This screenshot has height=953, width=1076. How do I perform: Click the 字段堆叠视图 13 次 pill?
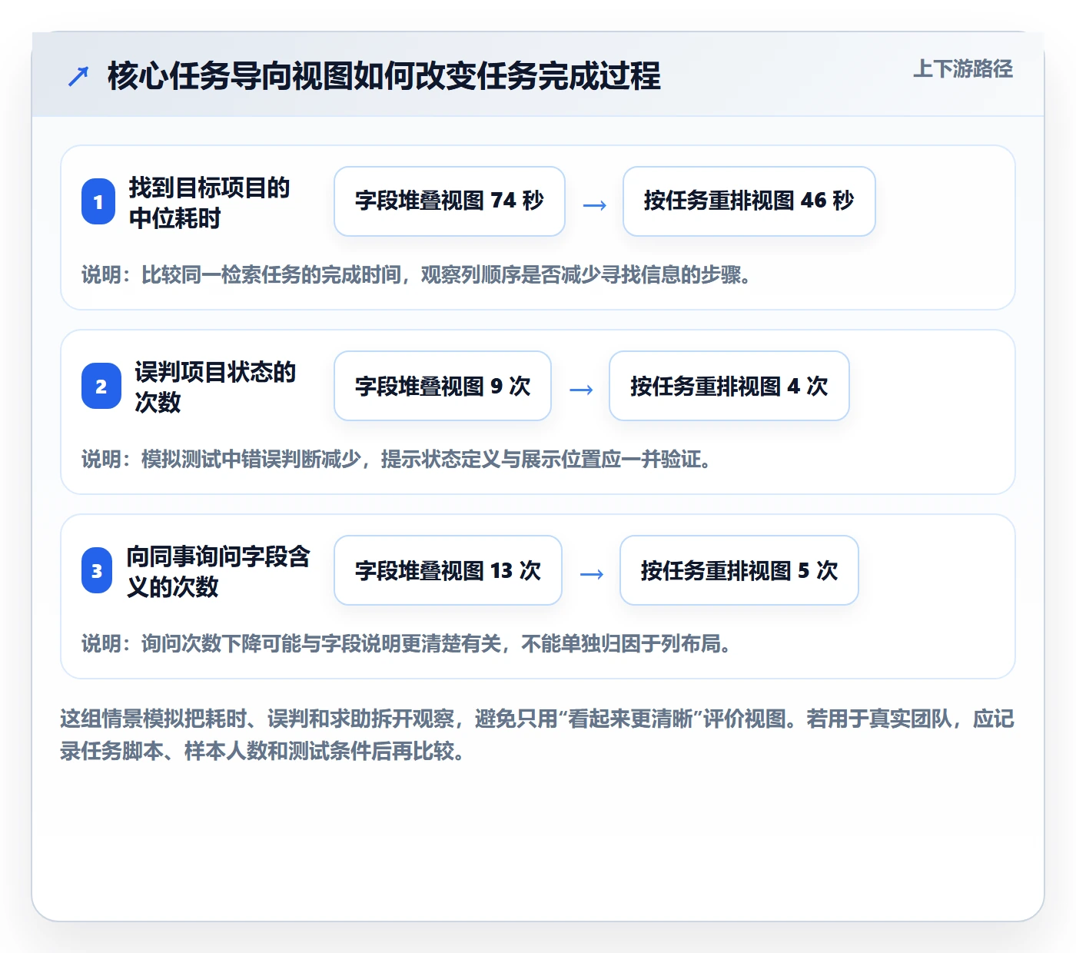pos(448,570)
